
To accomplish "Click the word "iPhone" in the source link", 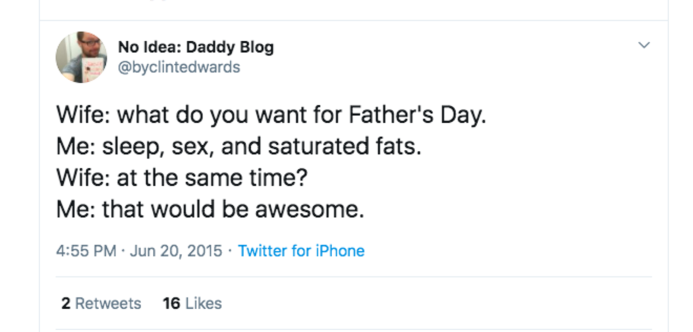I will pos(340,251).
